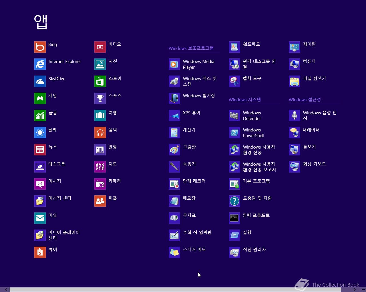Open Windows 사용자 환경 전송
Image resolution: width=366 pixels, height=292 pixels.
pyautogui.click(x=252, y=150)
